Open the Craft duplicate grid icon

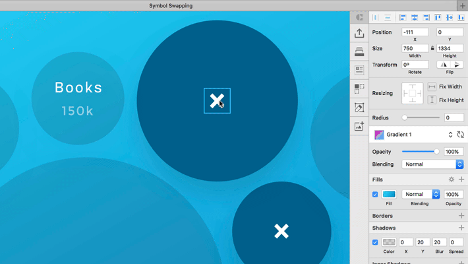point(359,88)
